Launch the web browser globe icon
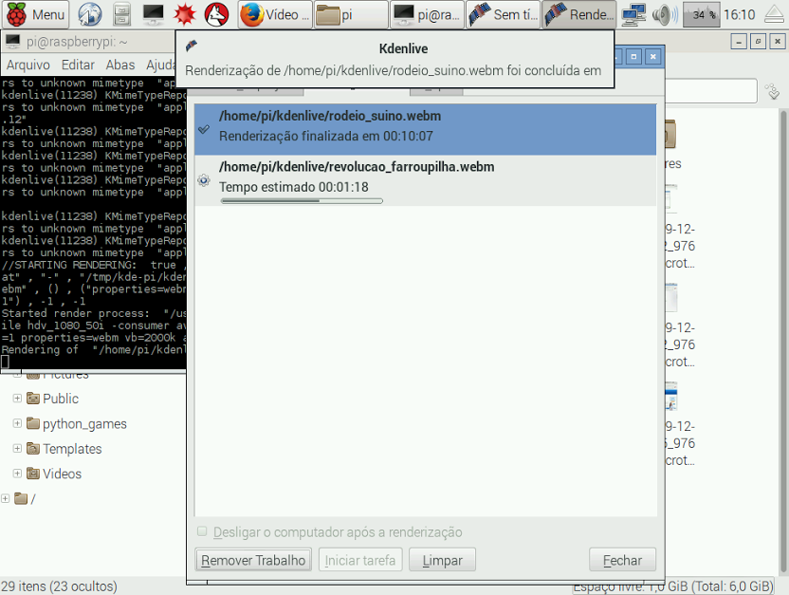 click(x=90, y=14)
